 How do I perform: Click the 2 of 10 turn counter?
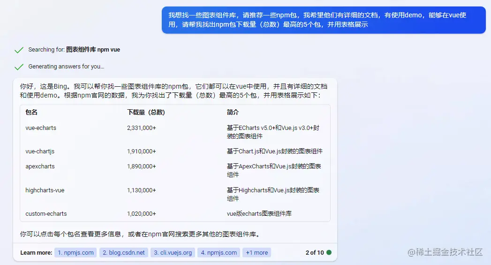point(314,252)
